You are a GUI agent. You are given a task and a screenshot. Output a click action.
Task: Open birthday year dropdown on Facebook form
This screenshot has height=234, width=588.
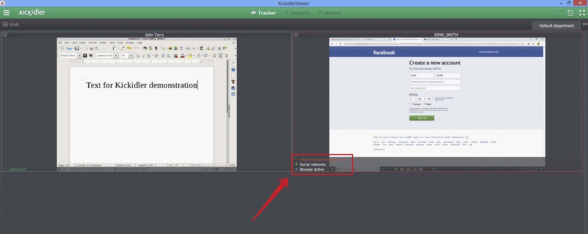[430, 98]
